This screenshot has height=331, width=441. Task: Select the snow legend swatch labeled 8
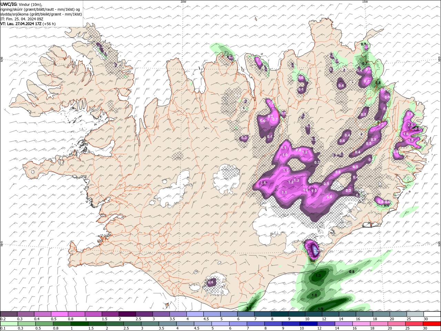click(x=279, y=314)
